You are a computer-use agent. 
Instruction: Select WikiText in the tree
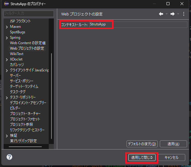pos(17,54)
